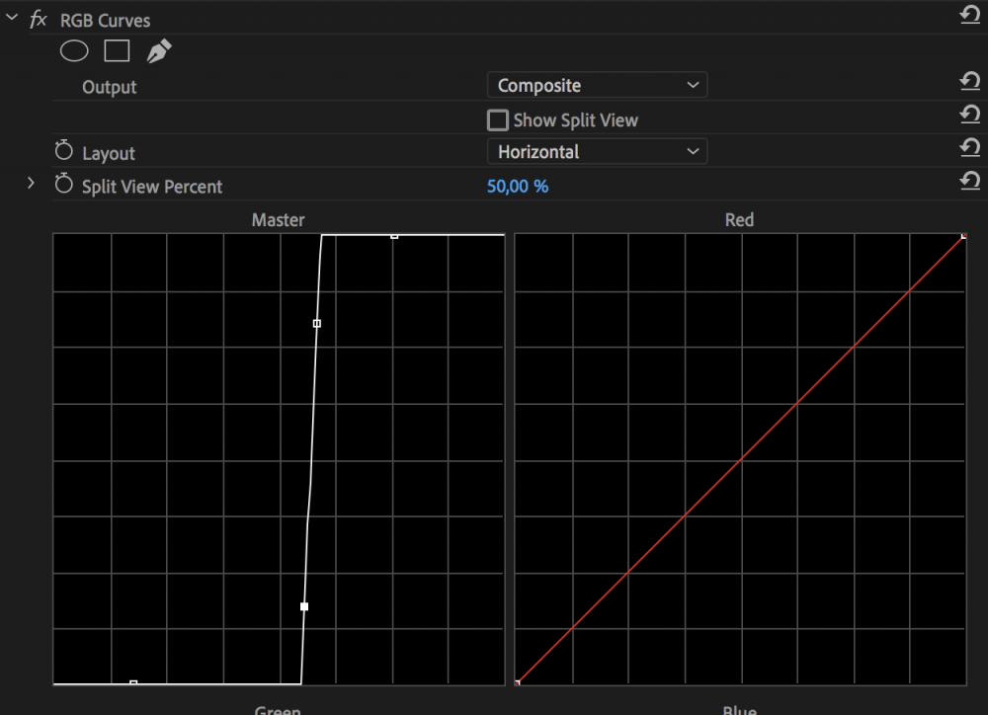The image size is (988, 715).
Task: Expand the Split View Percent property
Action: tap(31, 184)
